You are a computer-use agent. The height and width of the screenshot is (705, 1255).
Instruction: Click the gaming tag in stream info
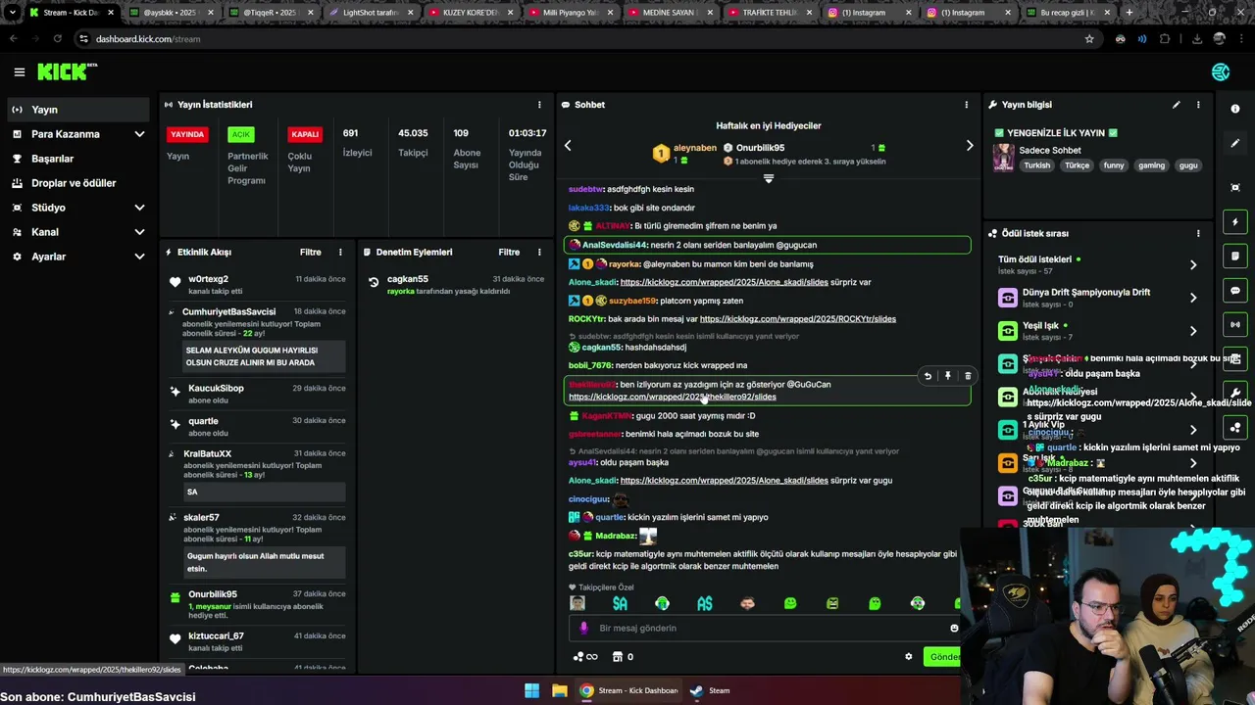point(1151,165)
